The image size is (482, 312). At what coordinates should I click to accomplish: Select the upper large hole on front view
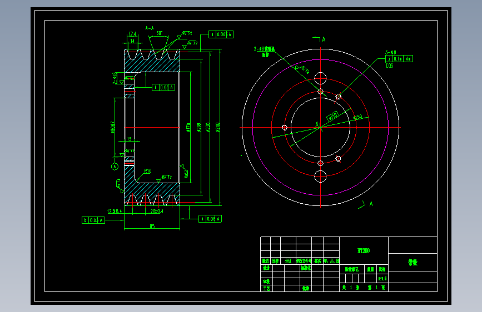click(x=320, y=78)
